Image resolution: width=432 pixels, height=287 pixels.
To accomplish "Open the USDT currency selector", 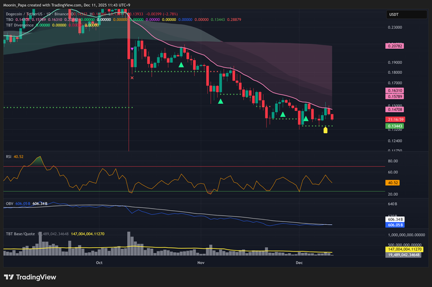I will pos(394,13).
